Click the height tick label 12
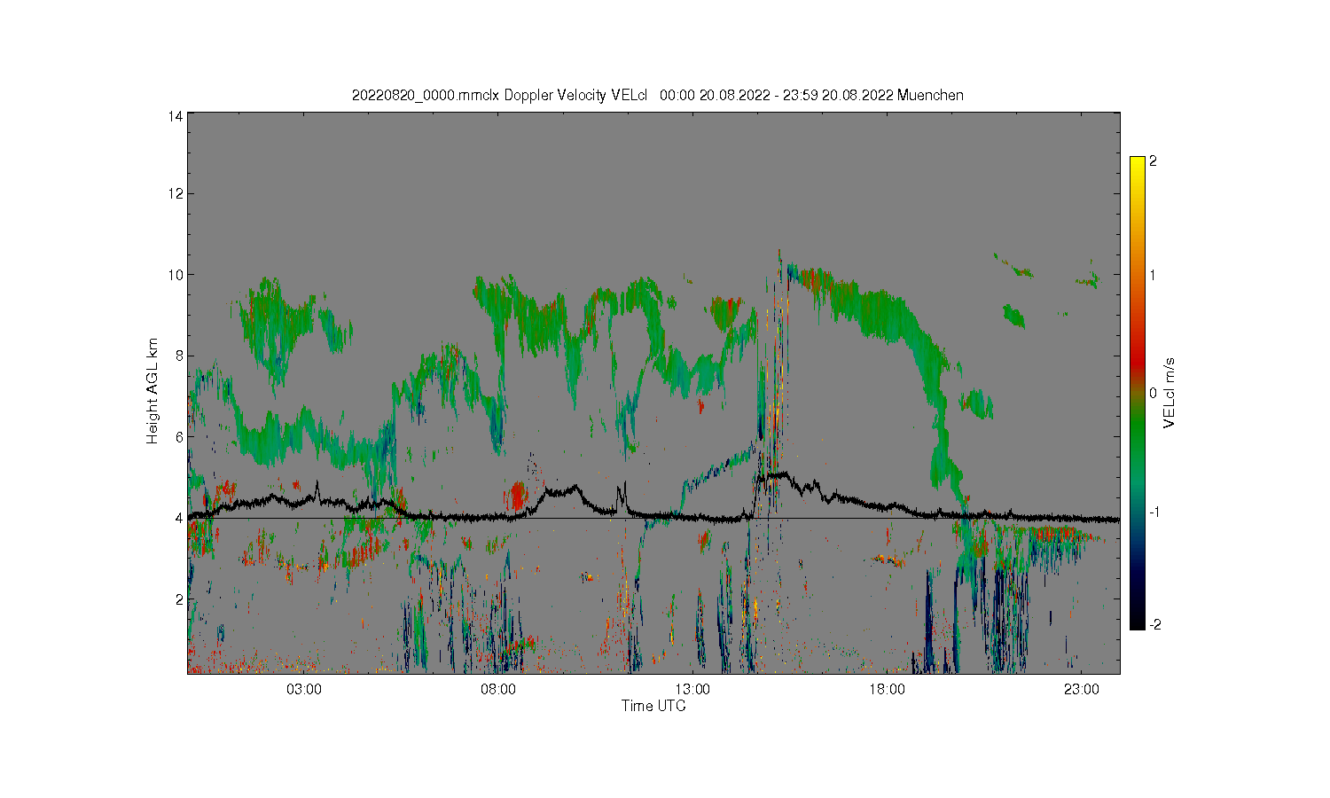1330x798 pixels. 176,193
